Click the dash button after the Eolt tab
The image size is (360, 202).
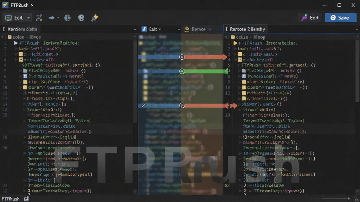179,29
